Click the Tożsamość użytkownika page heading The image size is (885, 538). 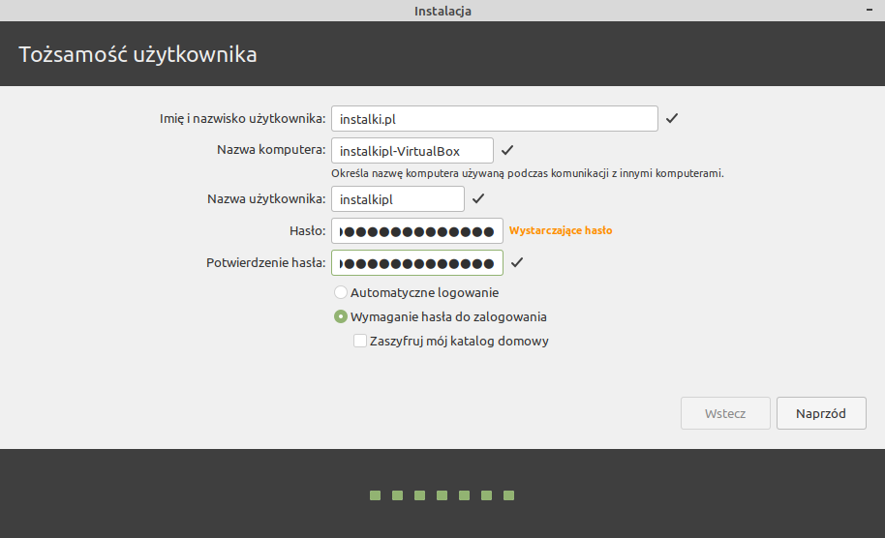tap(137, 54)
